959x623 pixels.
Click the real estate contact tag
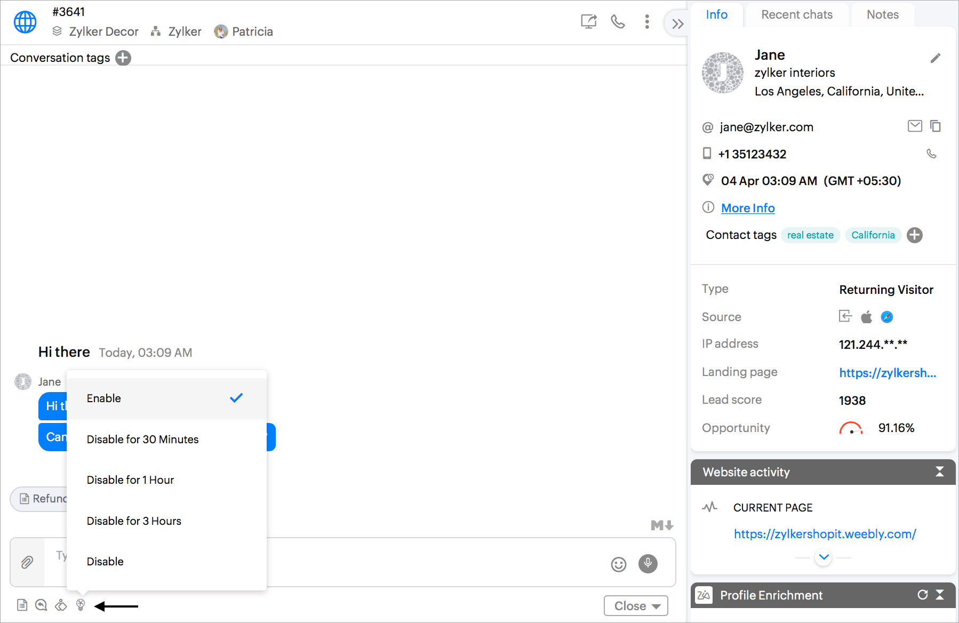pyautogui.click(x=811, y=235)
